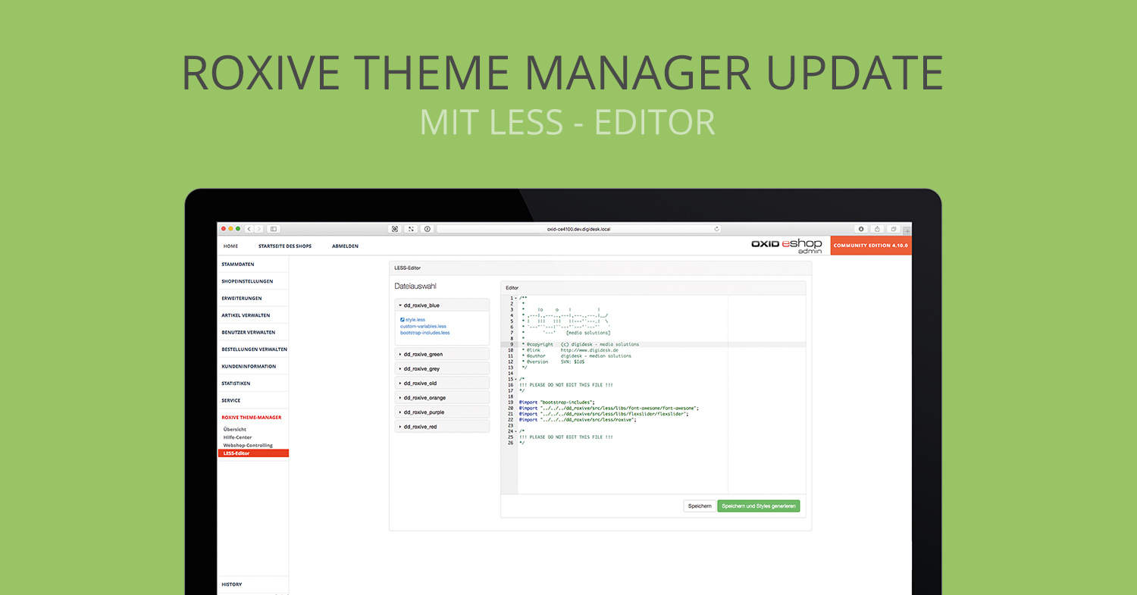Fold code block at line 15
Screen dimensions: 1137x595
pos(515,379)
